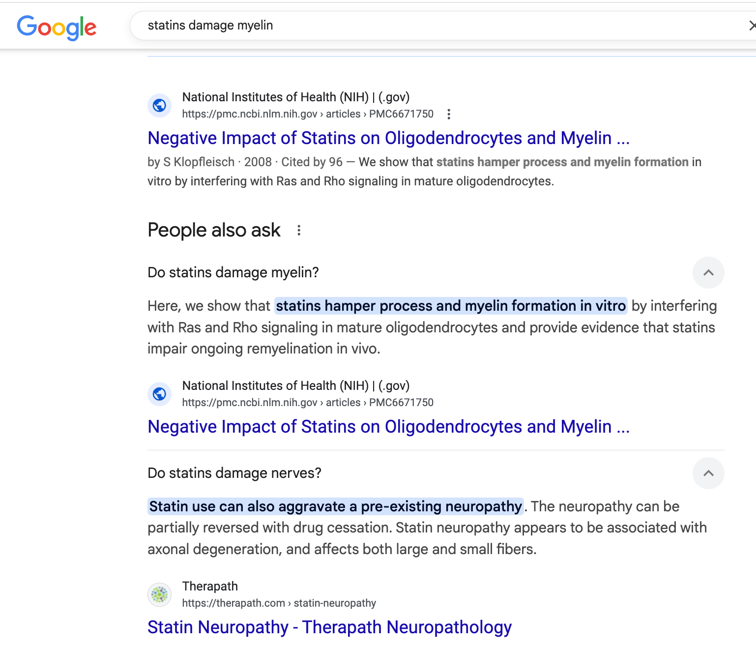The image size is (756, 647).
Task: Click the Therapath site name label
Action: point(210,586)
